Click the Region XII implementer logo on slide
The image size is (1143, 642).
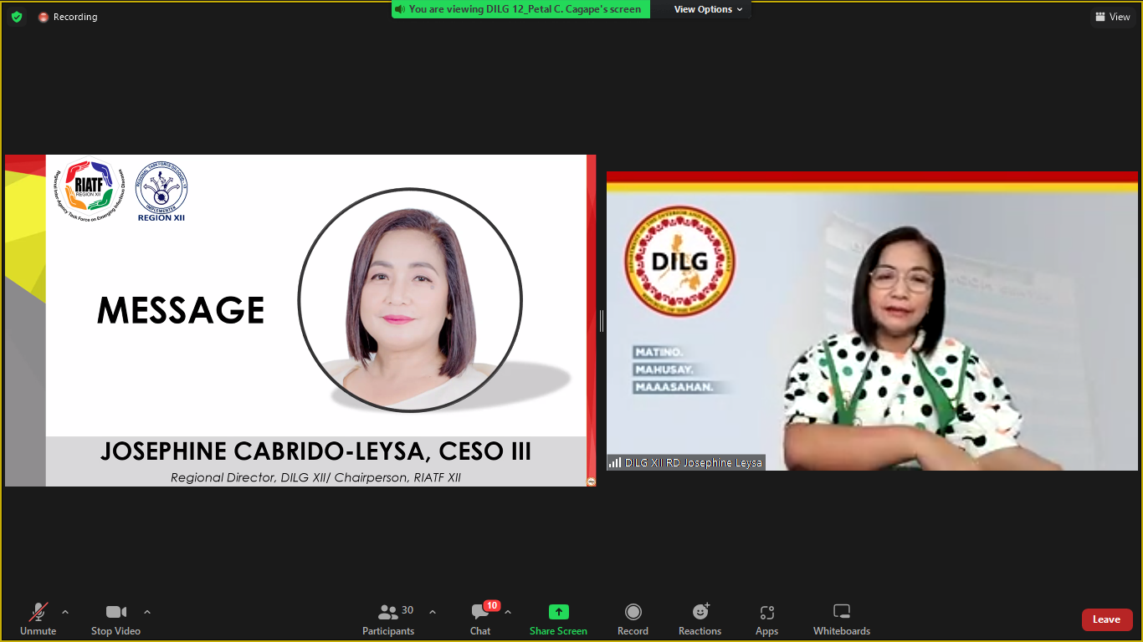161,191
